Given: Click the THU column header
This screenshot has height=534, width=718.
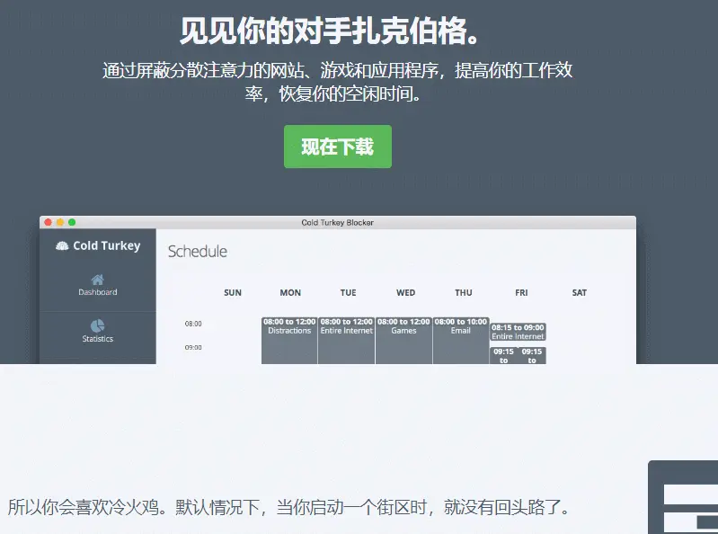Looking at the screenshot, I should coord(464,293).
